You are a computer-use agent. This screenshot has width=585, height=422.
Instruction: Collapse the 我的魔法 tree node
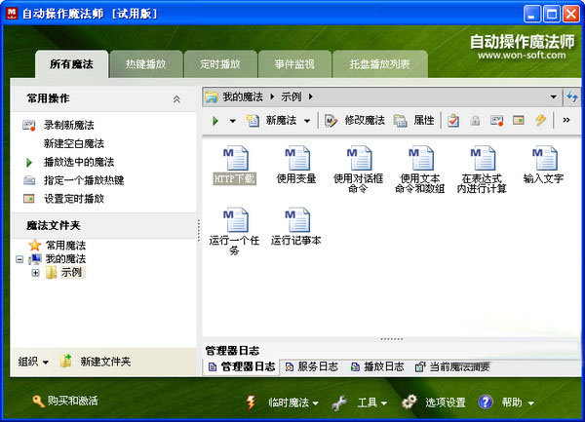click(x=19, y=259)
